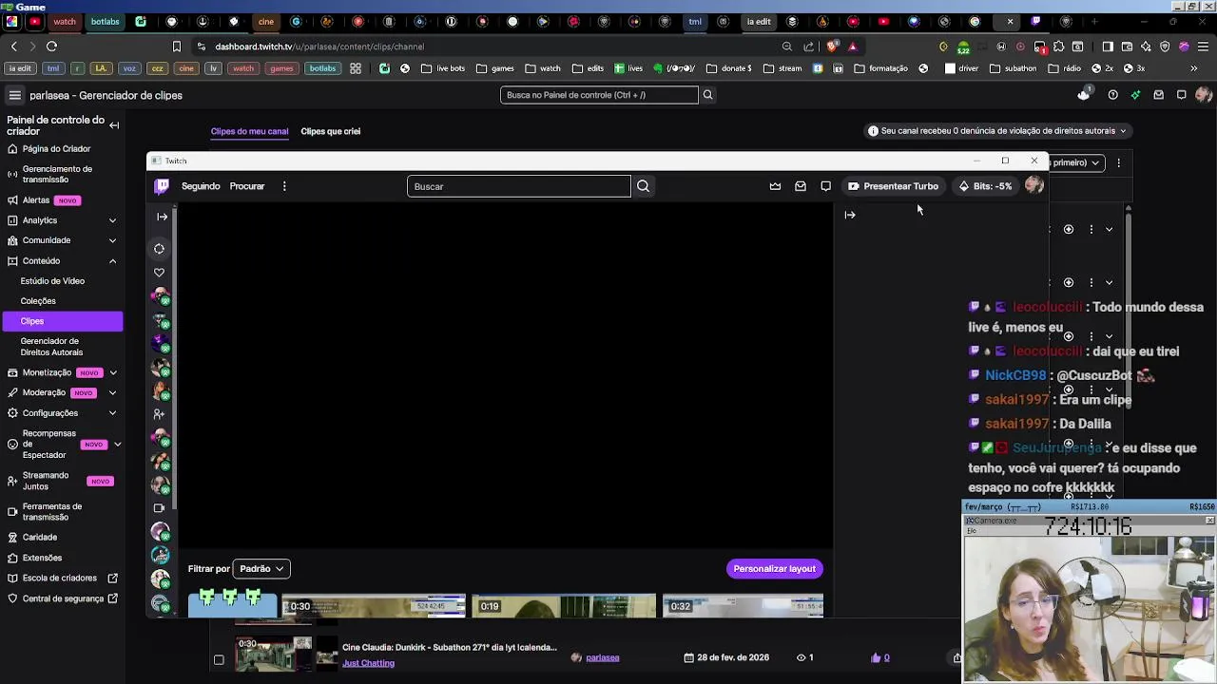This screenshot has width=1217, height=684.
Task: Open the three-dot menu beside Procurar
Action: [x=284, y=186]
